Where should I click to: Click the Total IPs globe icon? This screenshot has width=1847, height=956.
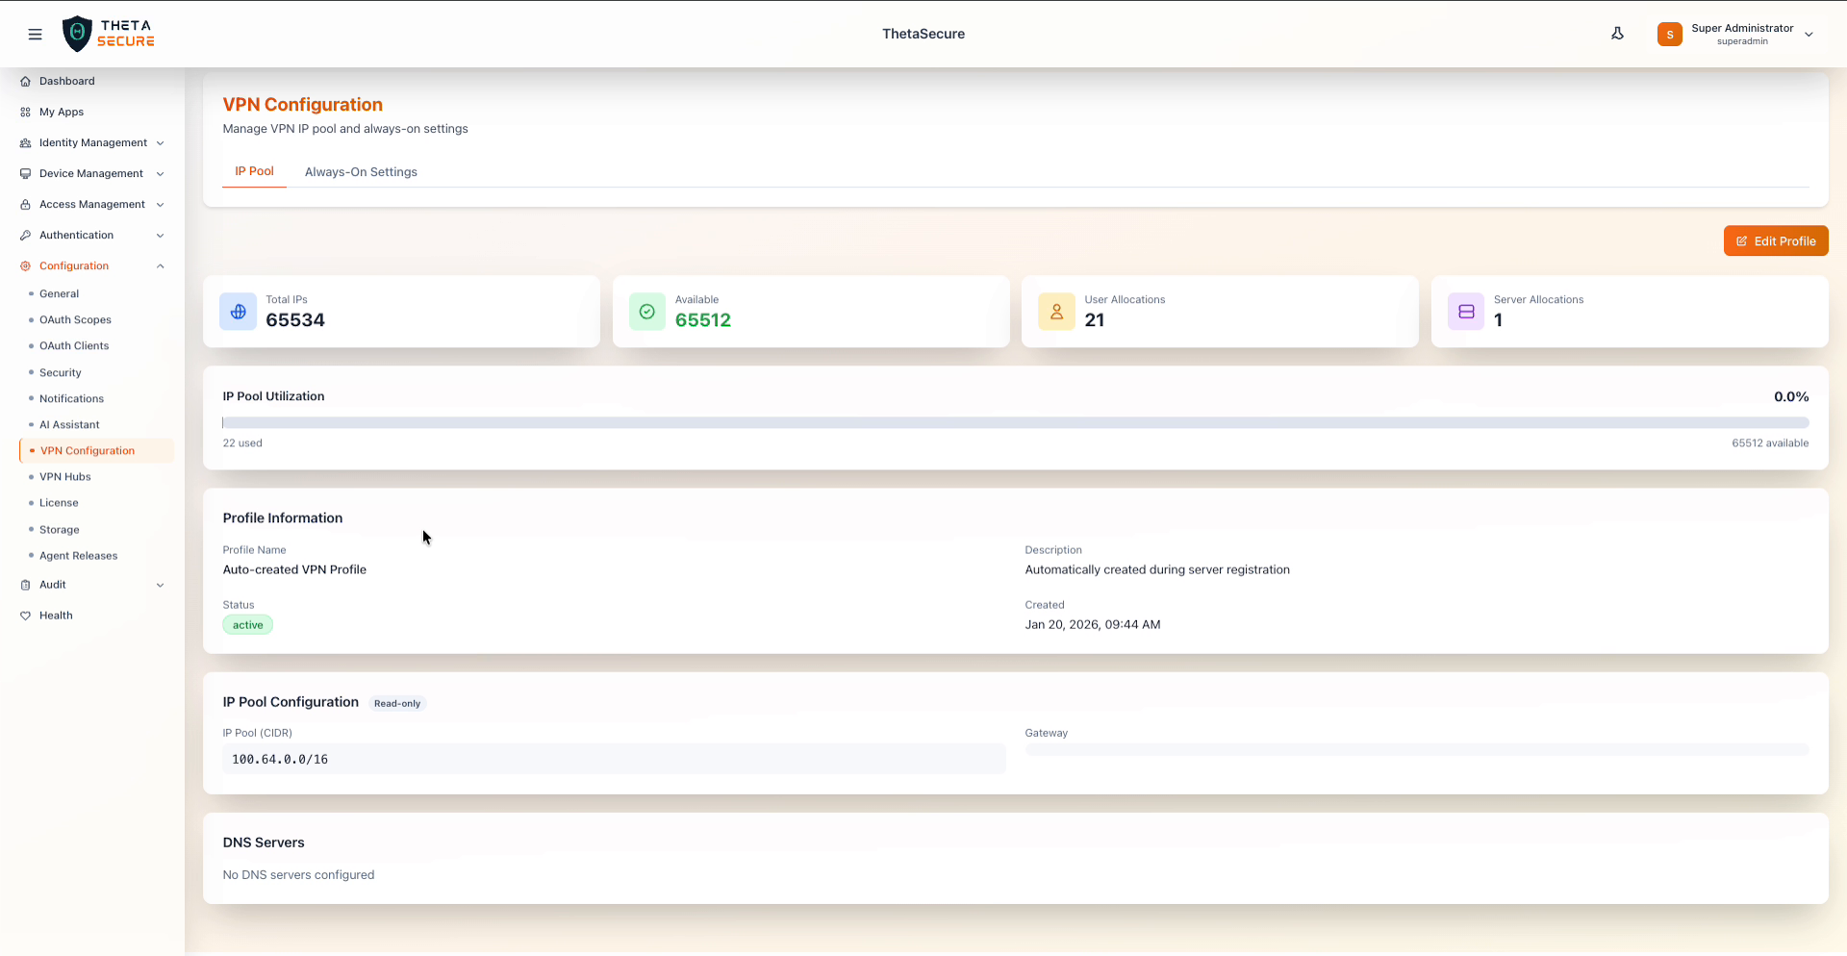(238, 312)
